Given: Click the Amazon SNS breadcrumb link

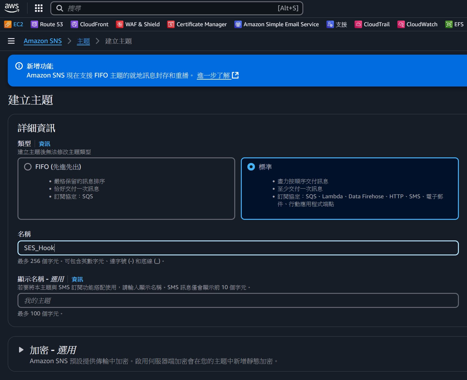Looking at the screenshot, I should (43, 41).
